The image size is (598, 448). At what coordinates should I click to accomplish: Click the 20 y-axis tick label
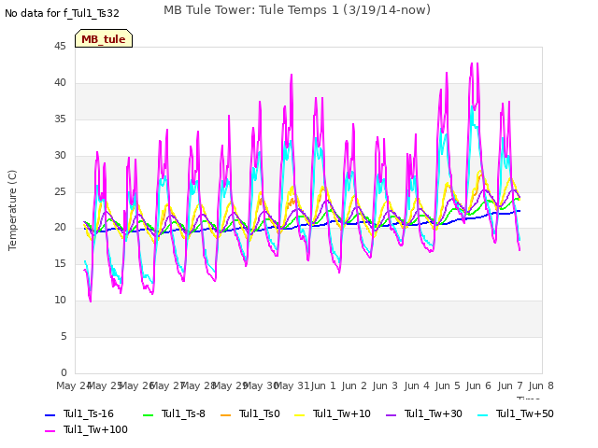[60, 228]
